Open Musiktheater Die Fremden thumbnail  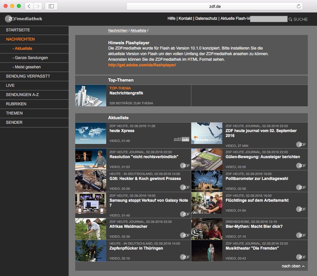click(x=206, y=251)
